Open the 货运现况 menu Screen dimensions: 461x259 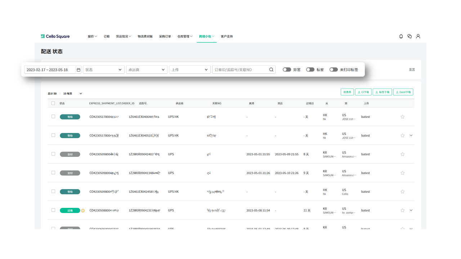tap(123, 36)
